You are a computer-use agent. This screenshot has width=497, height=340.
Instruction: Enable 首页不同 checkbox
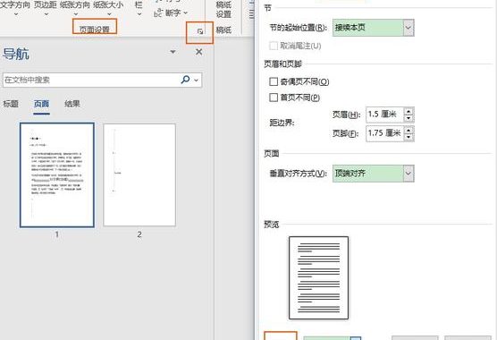274,98
